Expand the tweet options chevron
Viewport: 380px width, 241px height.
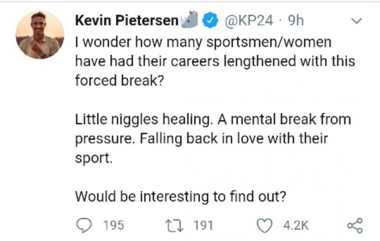click(356, 21)
